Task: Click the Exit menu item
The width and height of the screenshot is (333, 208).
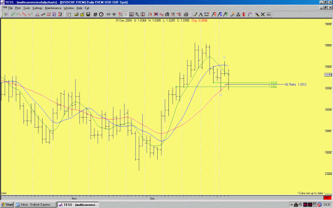Action: pyautogui.click(x=87, y=8)
